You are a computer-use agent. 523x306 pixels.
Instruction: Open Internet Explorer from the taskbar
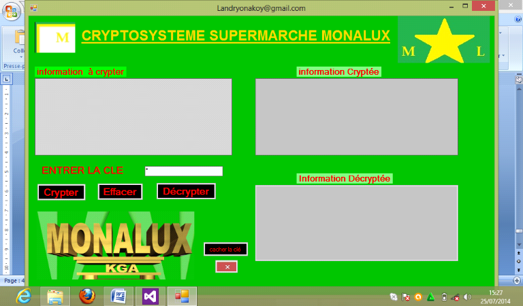coord(24,296)
